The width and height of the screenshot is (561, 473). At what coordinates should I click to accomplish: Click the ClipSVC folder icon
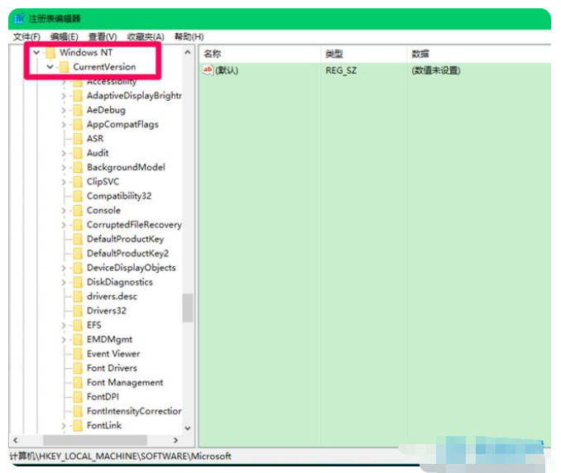point(78,182)
